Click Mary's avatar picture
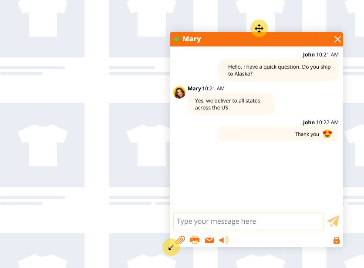The height and width of the screenshot is (268, 364). [x=179, y=93]
